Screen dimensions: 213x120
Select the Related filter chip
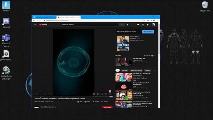pos(148,70)
